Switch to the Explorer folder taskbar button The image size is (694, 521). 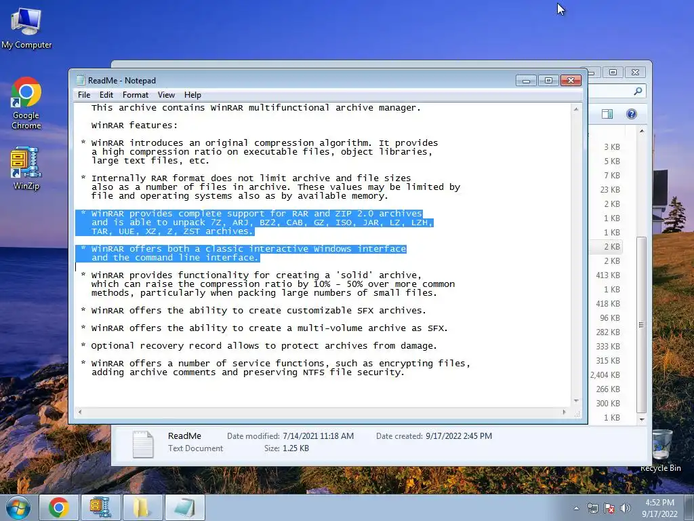(x=142, y=507)
